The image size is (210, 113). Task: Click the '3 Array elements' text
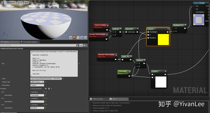coord(36,89)
